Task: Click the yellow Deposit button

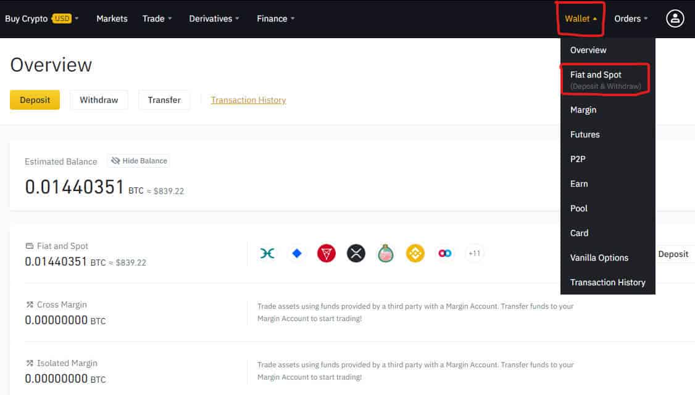Action: coord(35,100)
